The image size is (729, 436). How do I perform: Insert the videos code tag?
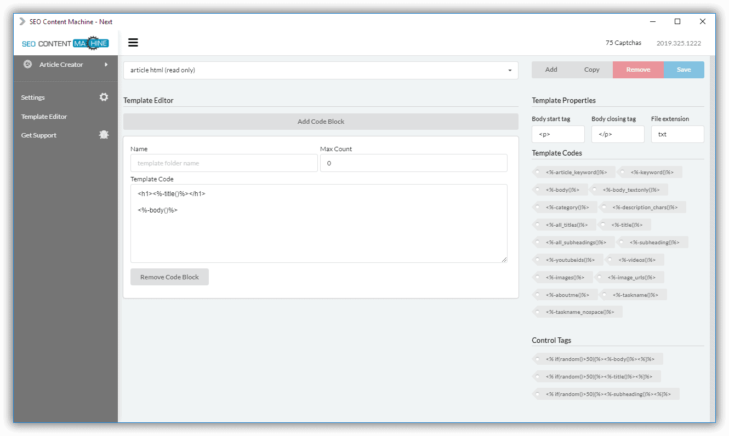(x=635, y=260)
